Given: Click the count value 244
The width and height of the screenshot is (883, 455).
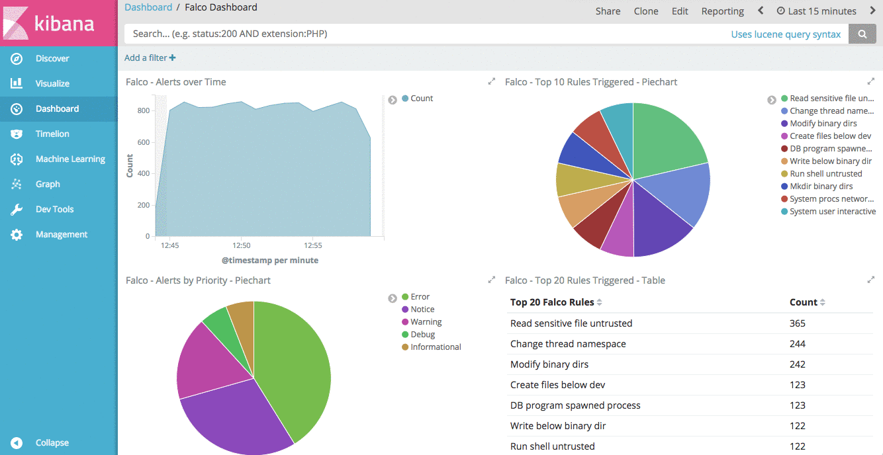Looking at the screenshot, I should point(798,344).
